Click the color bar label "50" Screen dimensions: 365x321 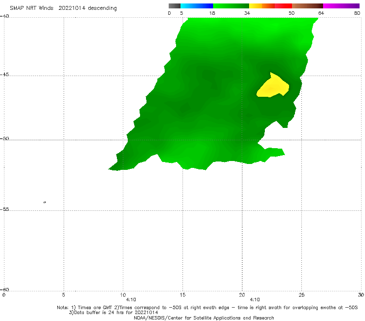coord(292,13)
